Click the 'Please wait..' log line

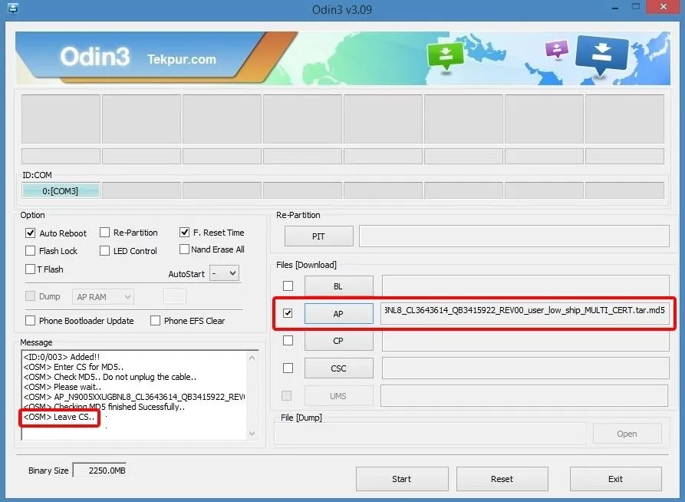click(x=62, y=387)
